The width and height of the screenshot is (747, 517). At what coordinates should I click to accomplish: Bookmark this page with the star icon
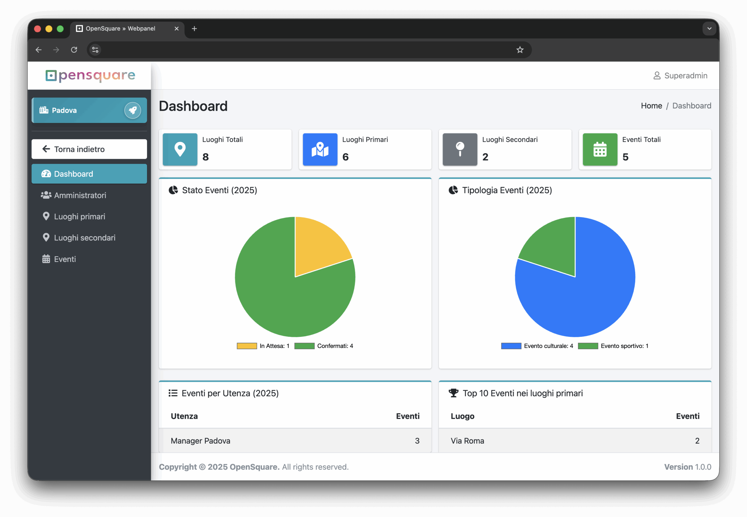click(x=520, y=50)
